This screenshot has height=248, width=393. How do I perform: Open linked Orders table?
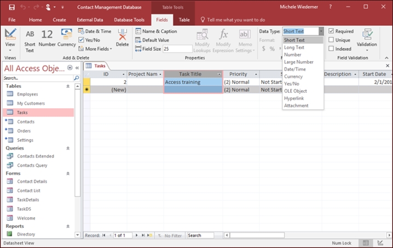[24, 131]
